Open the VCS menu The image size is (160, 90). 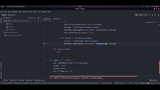coord(39,12)
